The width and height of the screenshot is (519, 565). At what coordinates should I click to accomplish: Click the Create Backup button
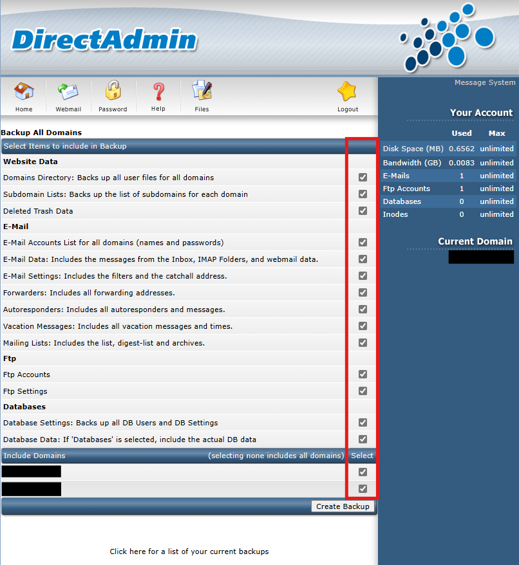[343, 506]
